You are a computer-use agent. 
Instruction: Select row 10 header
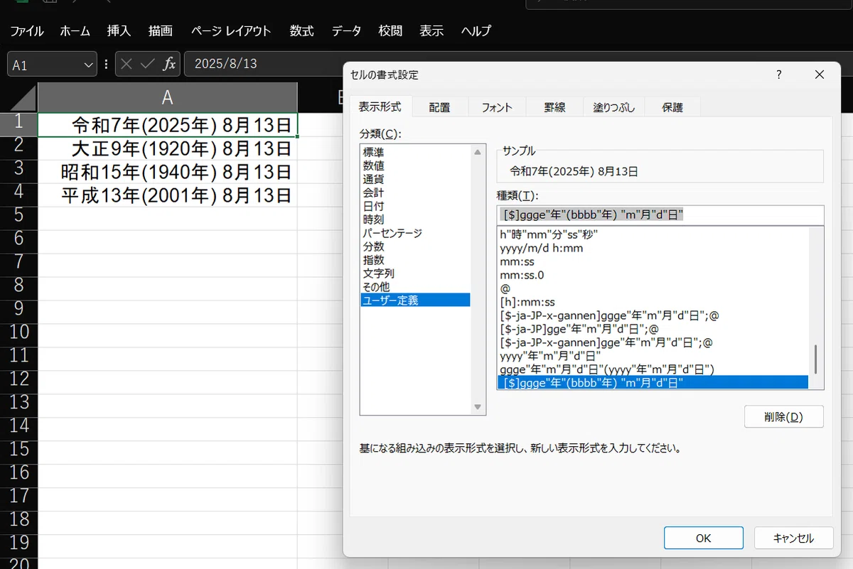click(18, 332)
